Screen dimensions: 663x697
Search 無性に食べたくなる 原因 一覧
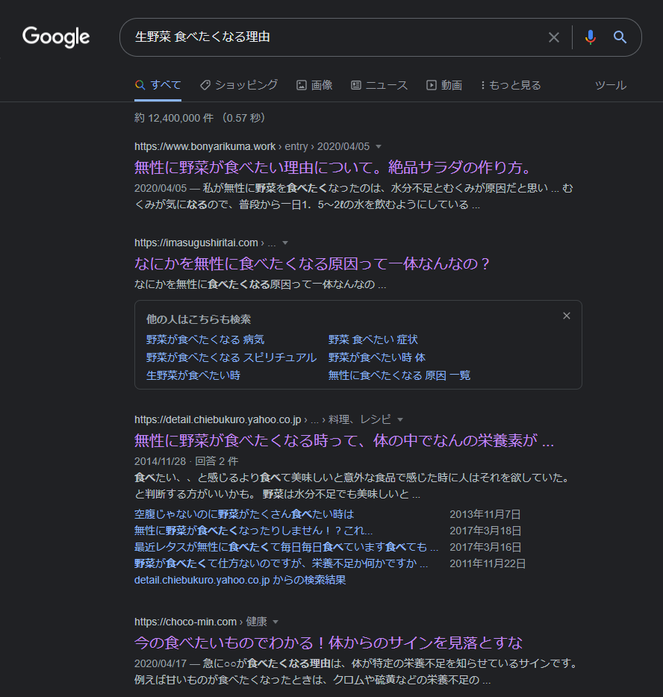pyautogui.click(x=399, y=375)
